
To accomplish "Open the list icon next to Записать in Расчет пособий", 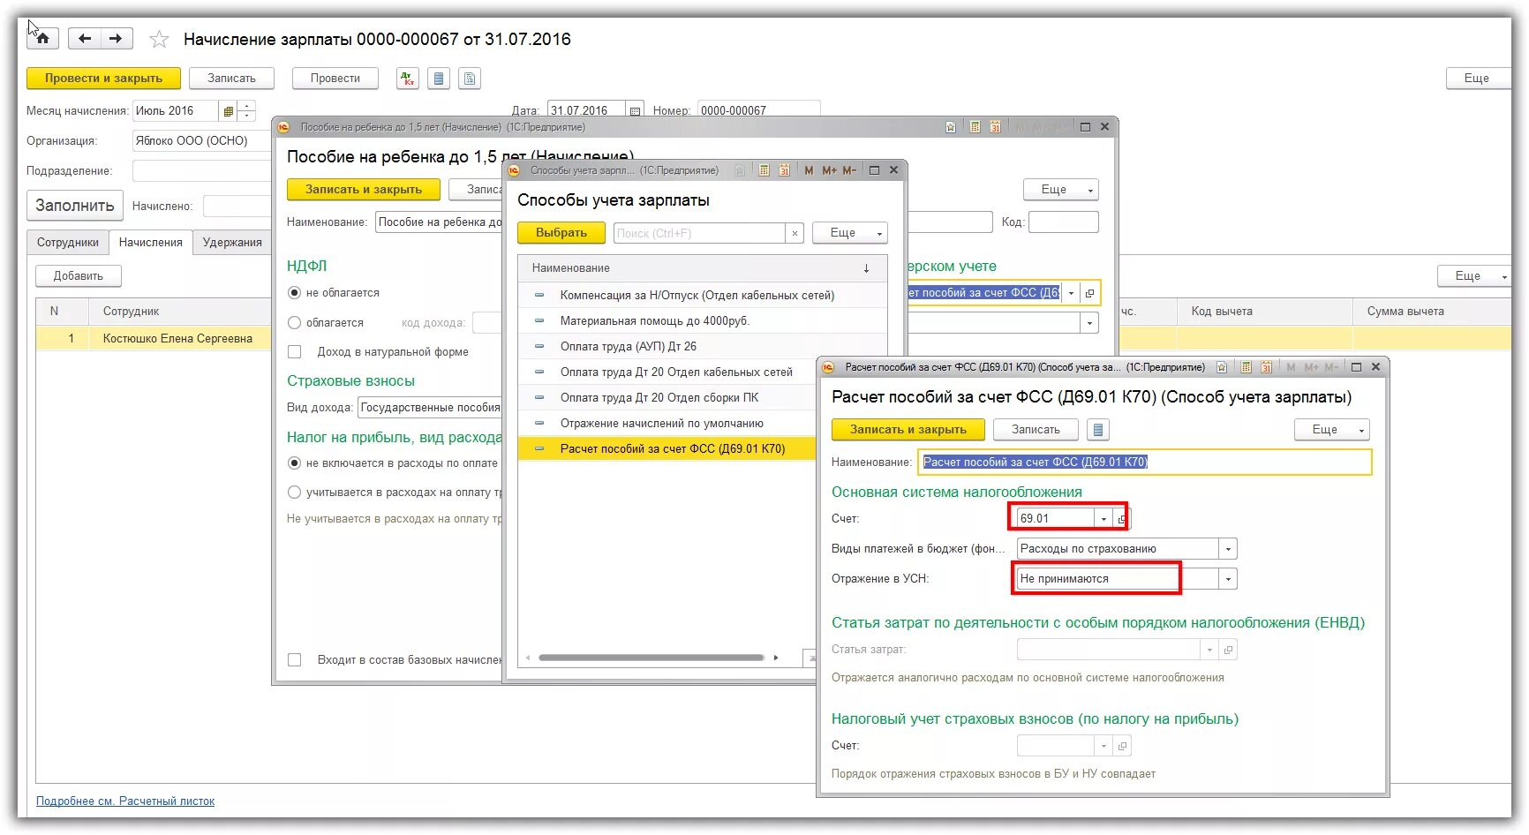I will pyautogui.click(x=1098, y=430).
